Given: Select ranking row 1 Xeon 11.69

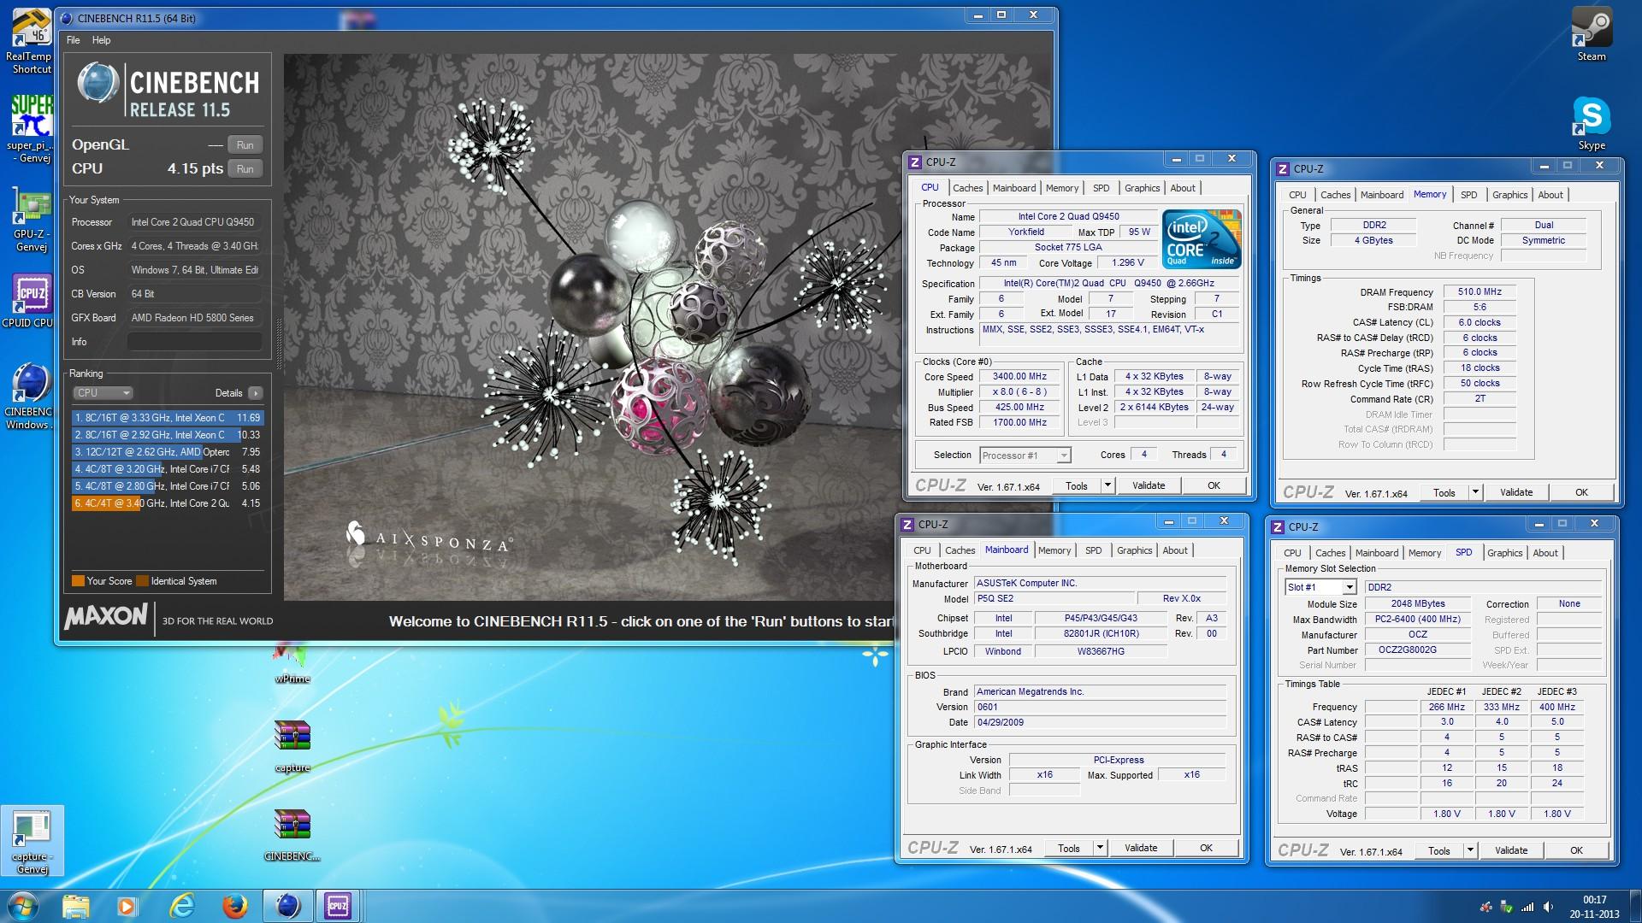Looking at the screenshot, I should 168,418.
